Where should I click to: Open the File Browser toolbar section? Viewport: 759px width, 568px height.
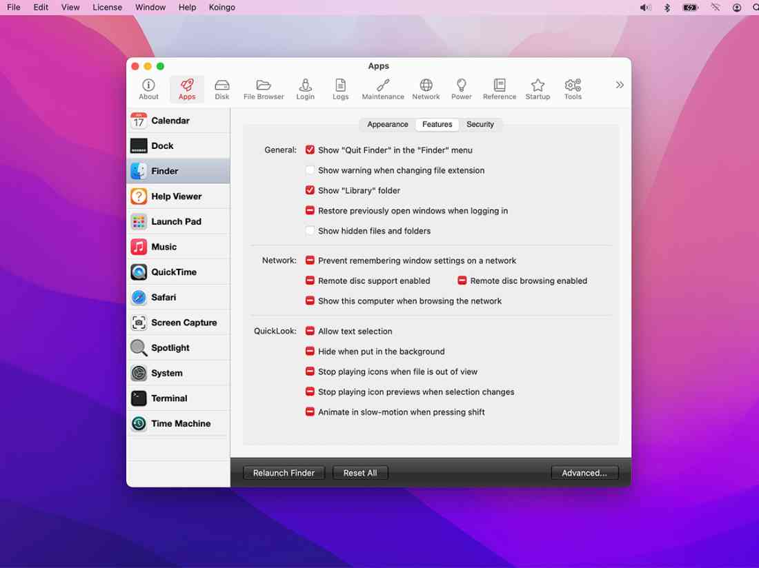click(x=264, y=88)
